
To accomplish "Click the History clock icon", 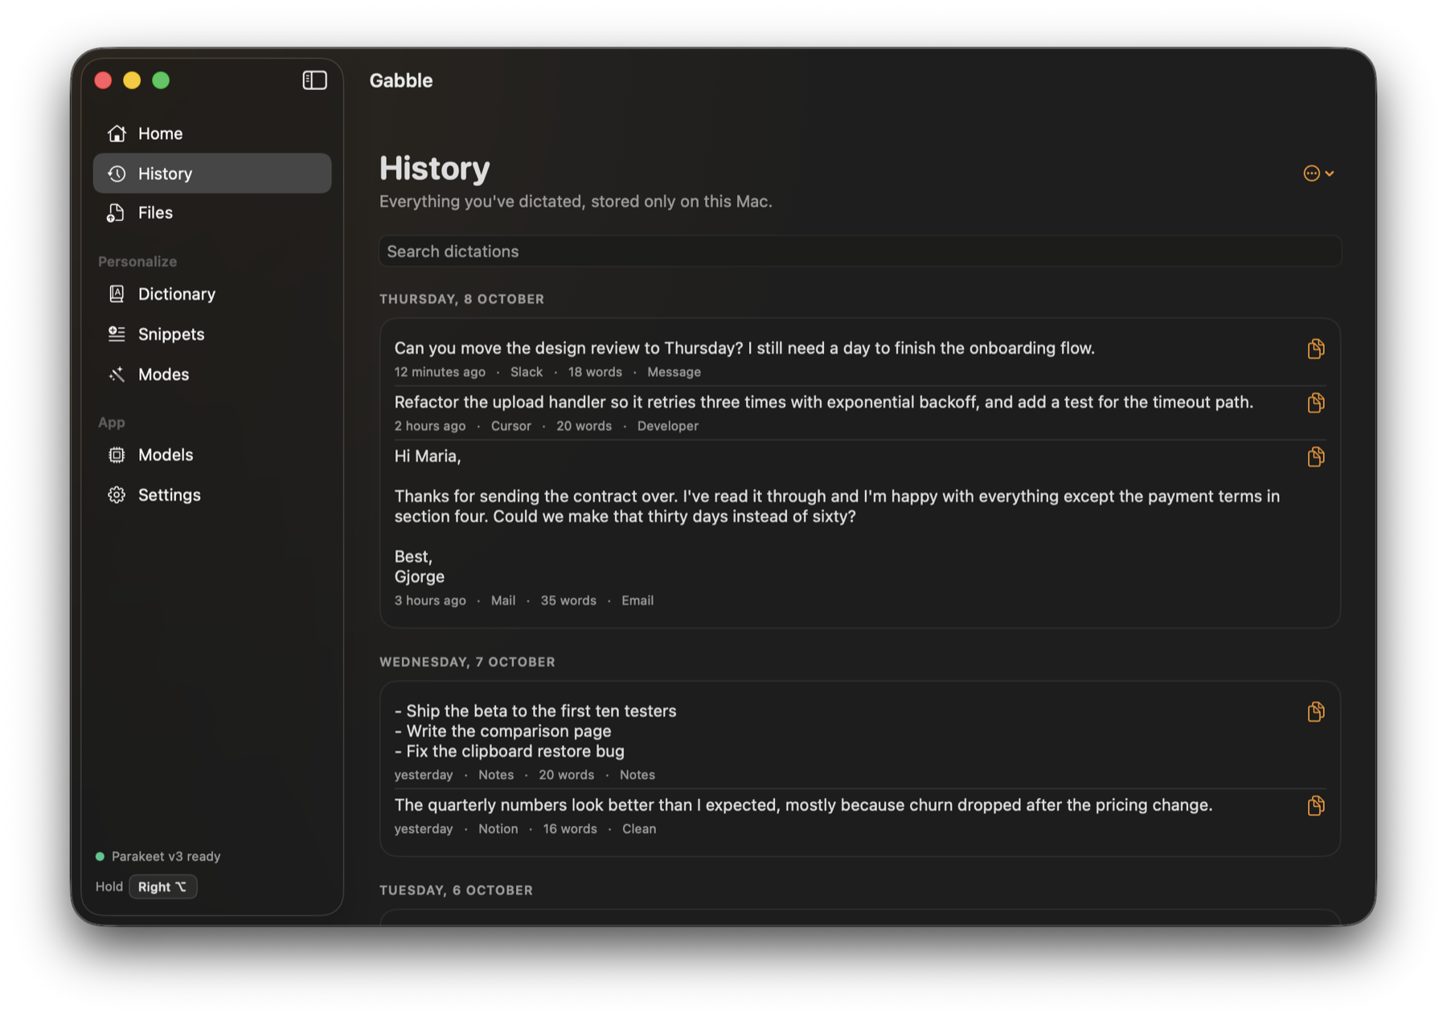I will click(x=117, y=174).
